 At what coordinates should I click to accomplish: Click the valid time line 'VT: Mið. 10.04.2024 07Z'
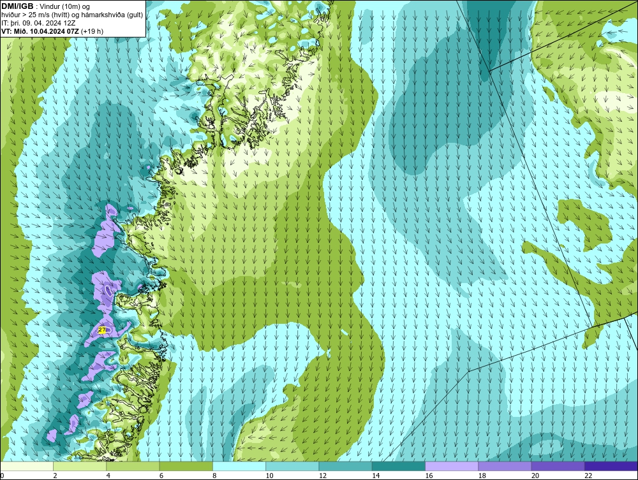(x=40, y=31)
